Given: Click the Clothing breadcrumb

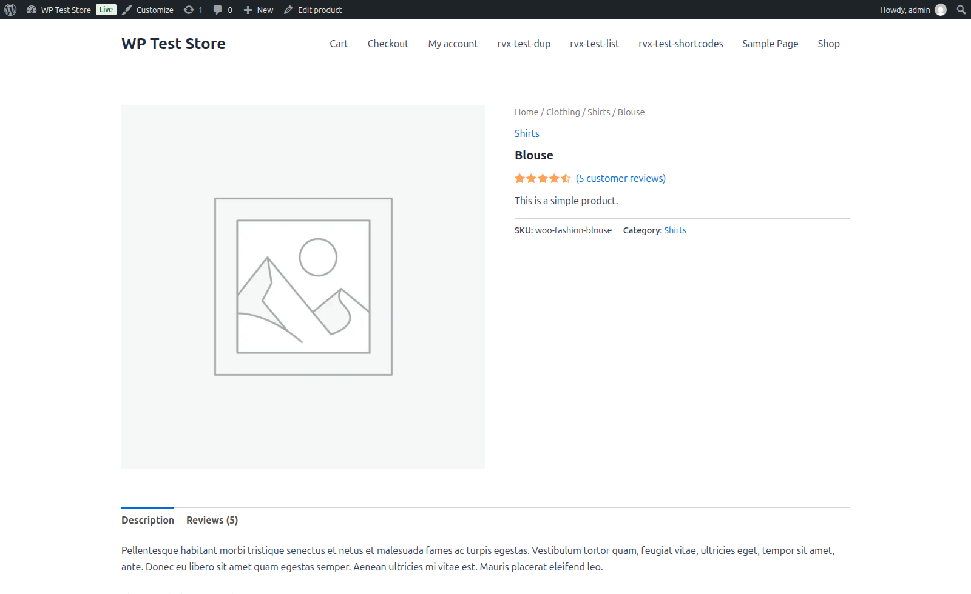Looking at the screenshot, I should tap(563, 112).
